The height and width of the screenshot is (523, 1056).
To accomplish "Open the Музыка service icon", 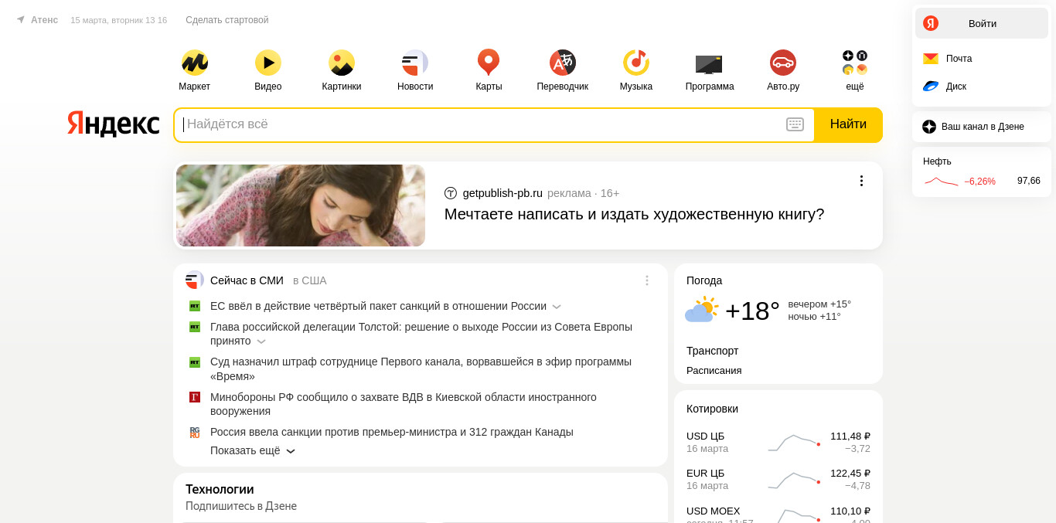I will pyautogui.click(x=636, y=63).
